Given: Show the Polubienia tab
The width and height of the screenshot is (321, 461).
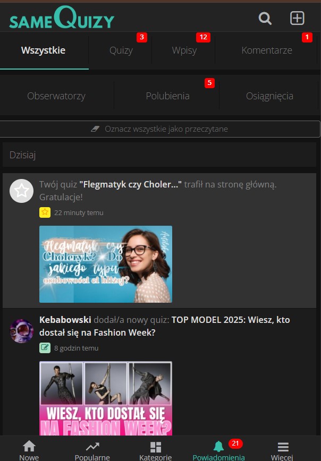Looking at the screenshot, I should point(167,96).
